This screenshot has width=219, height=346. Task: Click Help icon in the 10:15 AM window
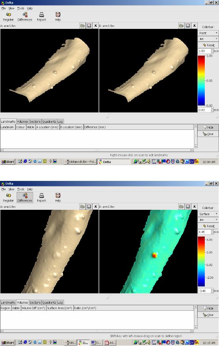(58, 198)
